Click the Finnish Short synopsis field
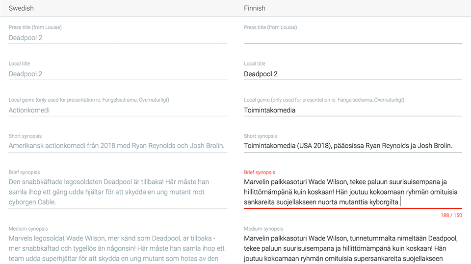 pyautogui.click(x=353, y=146)
